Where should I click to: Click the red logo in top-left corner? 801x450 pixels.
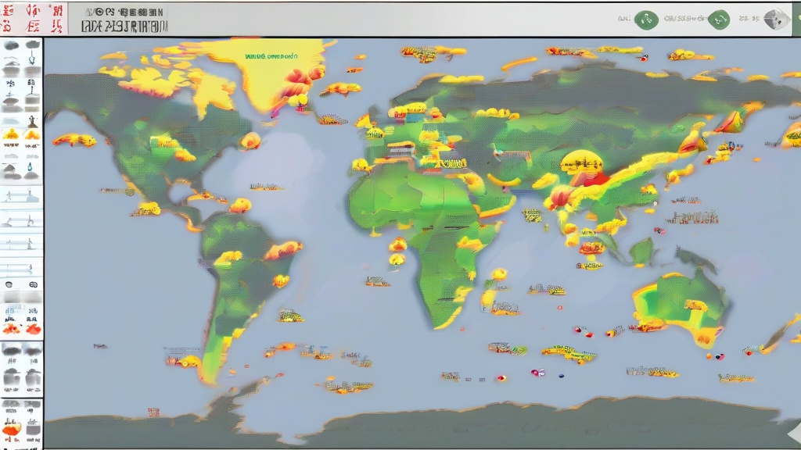coord(31,18)
